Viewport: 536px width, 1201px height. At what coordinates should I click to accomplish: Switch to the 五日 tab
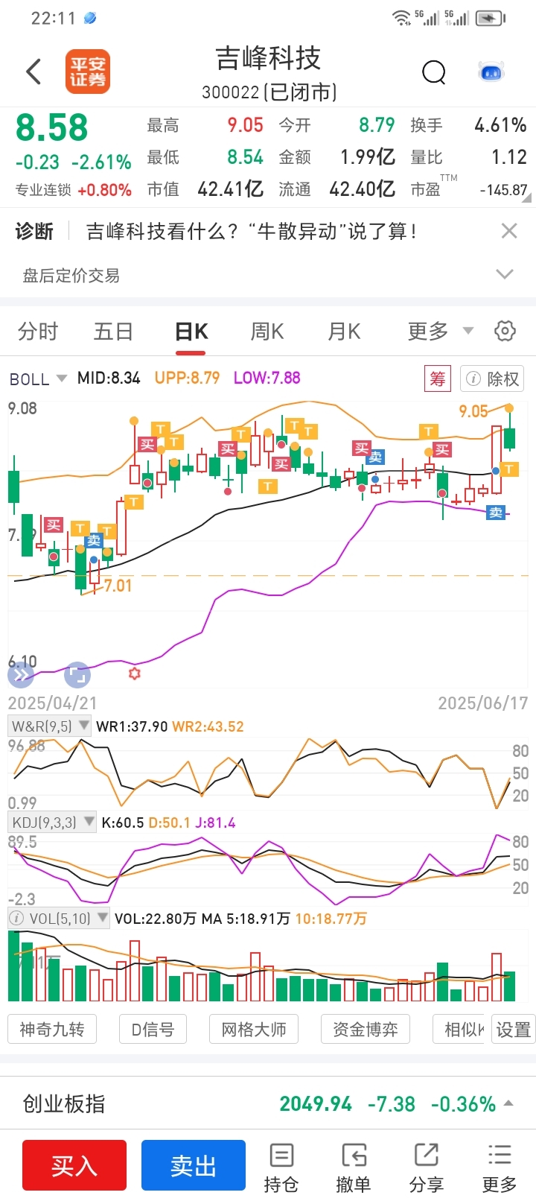(113, 331)
